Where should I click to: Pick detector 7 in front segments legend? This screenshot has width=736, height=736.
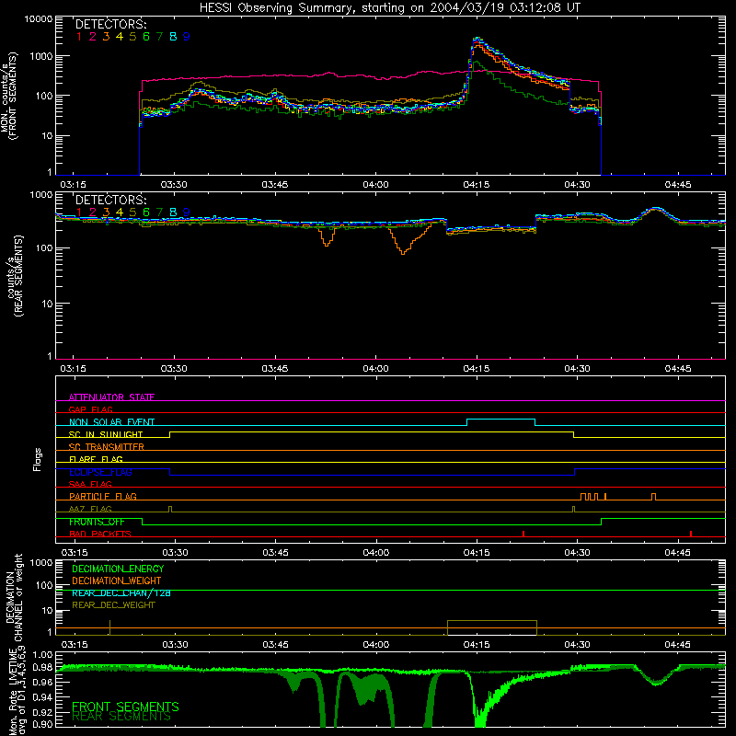click(159, 37)
